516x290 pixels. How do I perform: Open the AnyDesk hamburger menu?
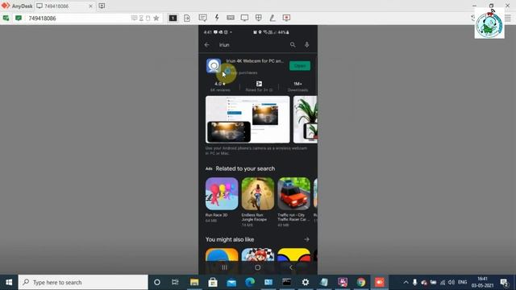click(x=508, y=19)
